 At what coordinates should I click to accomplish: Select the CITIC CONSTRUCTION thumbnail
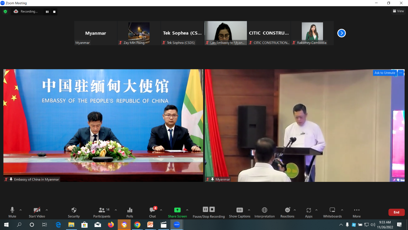coord(269,33)
